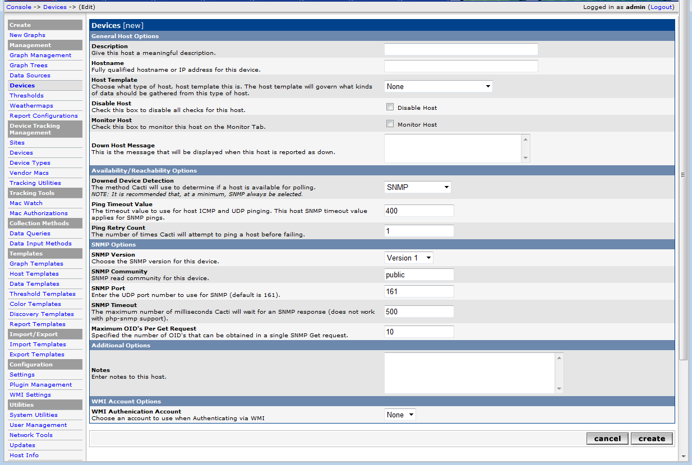Open Thresholds in sidebar
692x465 pixels.
(26, 95)
